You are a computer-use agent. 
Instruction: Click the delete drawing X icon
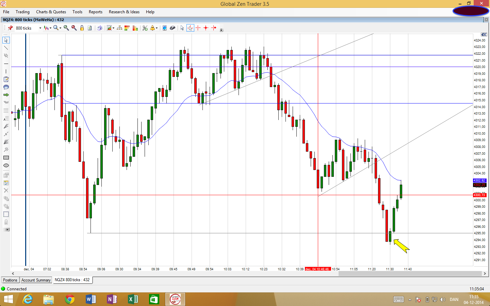click(x=6, y=190)
